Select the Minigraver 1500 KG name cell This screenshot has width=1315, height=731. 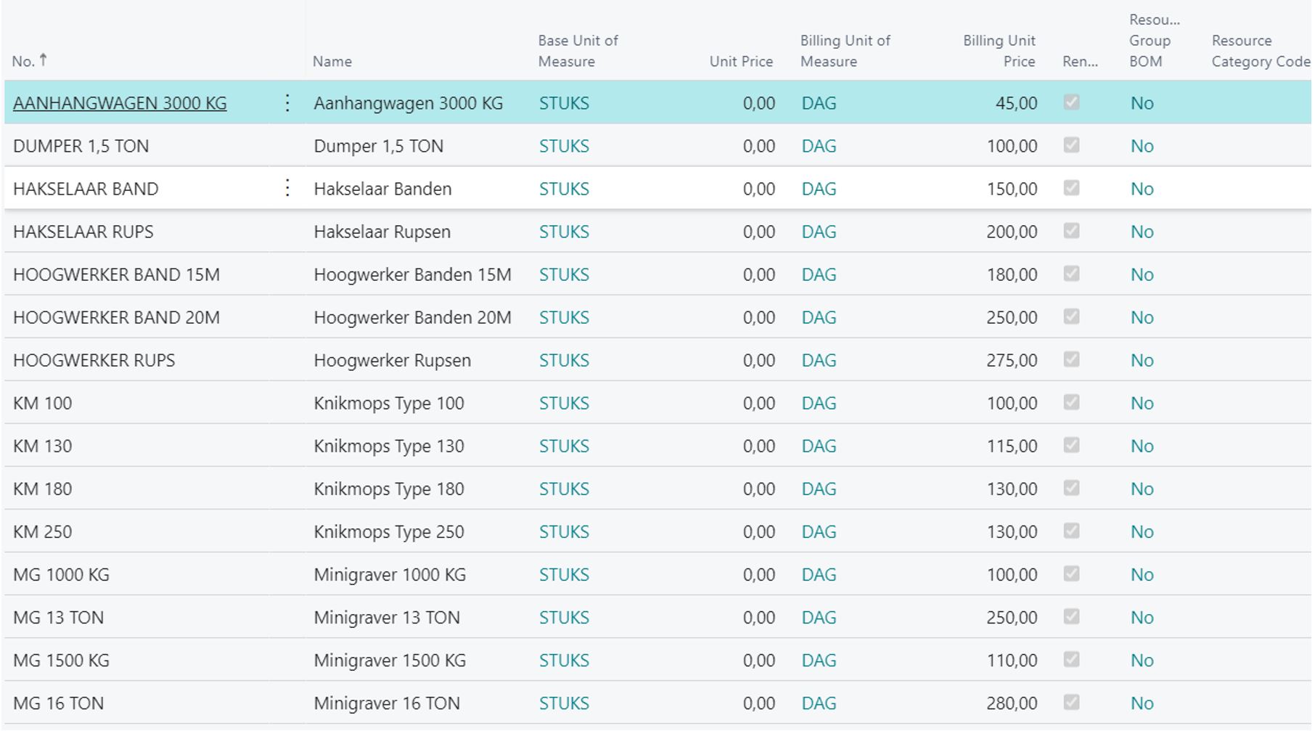(x=390, y=660)
